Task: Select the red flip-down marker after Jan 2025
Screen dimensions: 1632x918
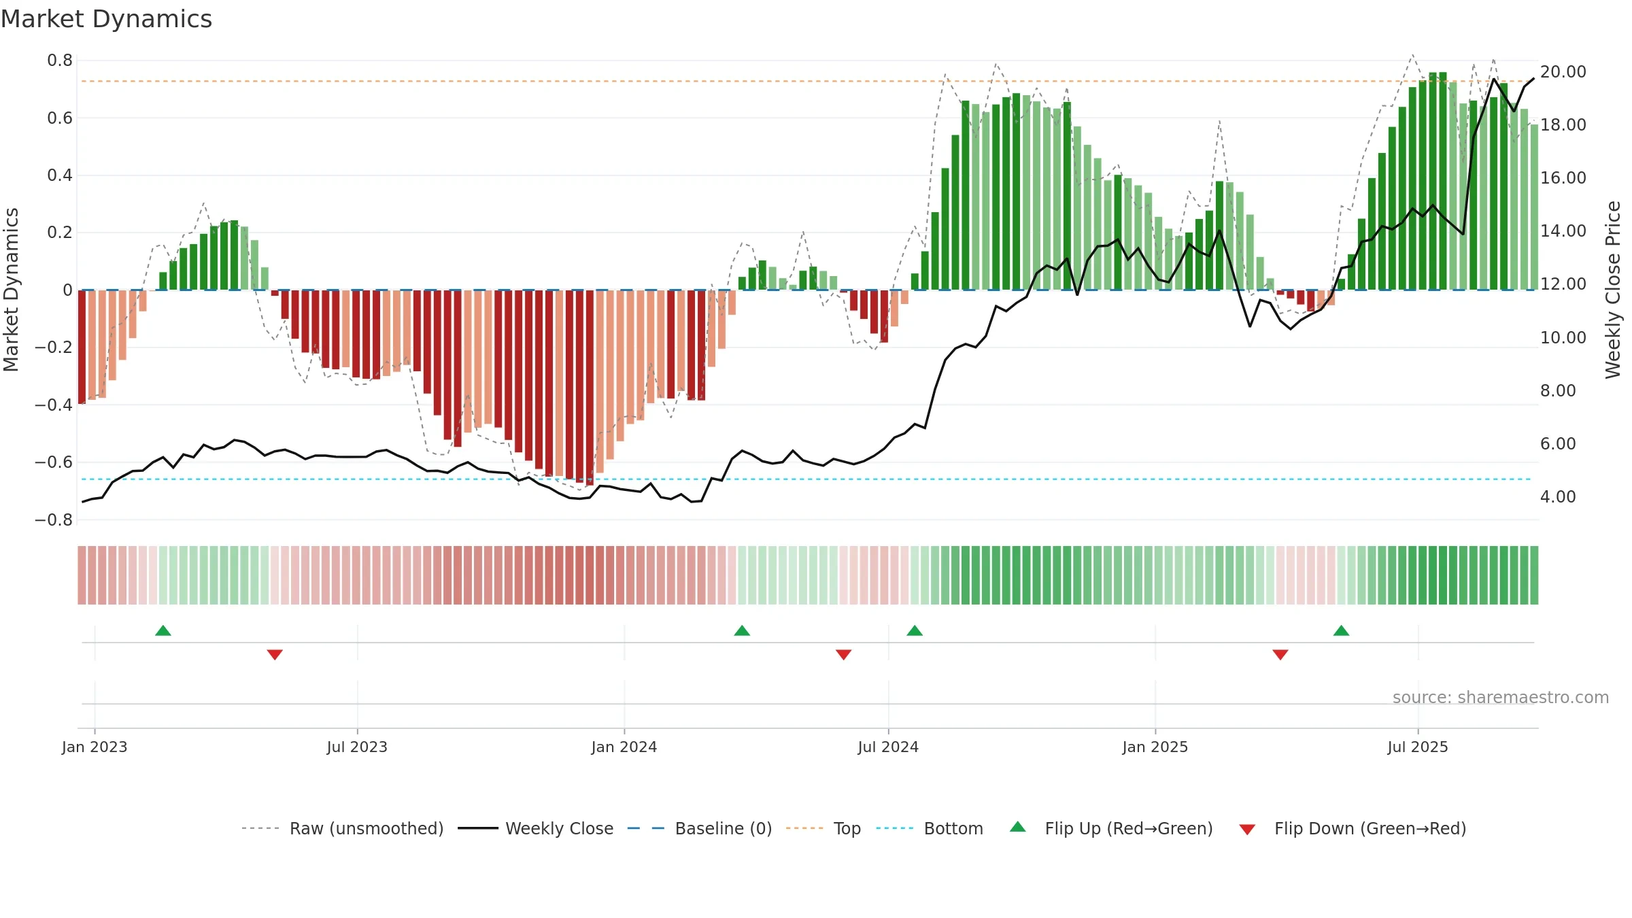Action: point(1280,654)
